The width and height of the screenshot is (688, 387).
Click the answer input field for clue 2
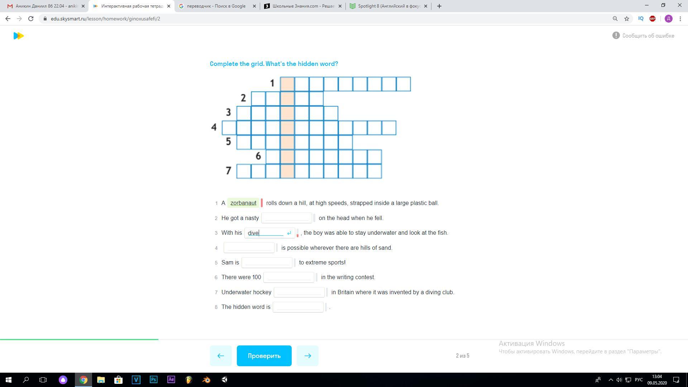coord(287,218)
